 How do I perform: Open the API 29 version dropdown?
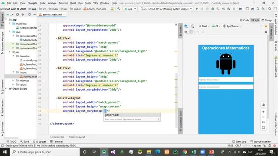[x=216, y=26]
